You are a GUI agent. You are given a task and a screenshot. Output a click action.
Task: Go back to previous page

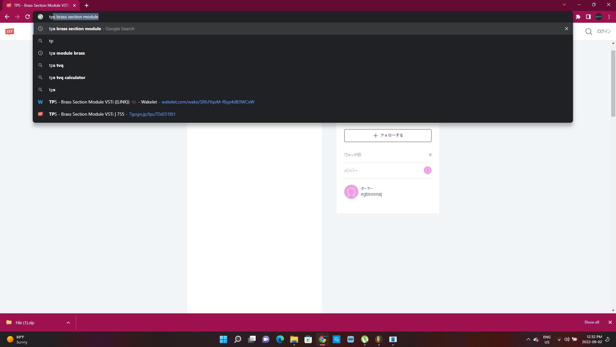tap(7, 17)
